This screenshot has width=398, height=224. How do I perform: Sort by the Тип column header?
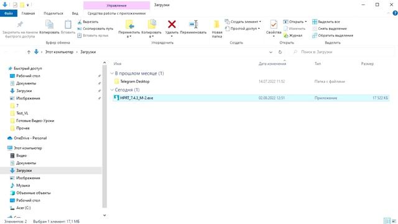point(318,63)
